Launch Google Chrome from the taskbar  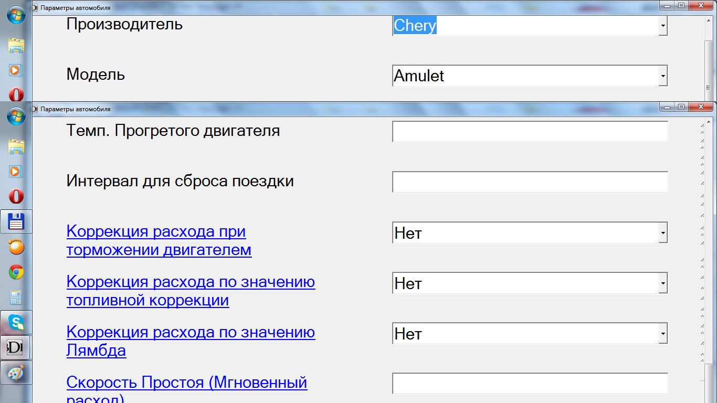16,272
